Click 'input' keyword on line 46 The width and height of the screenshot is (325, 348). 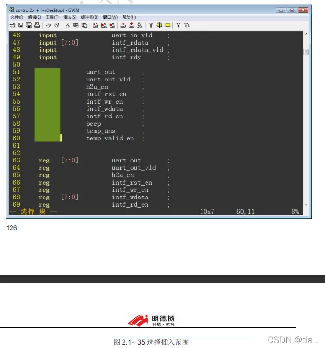[x=48, y=35]
